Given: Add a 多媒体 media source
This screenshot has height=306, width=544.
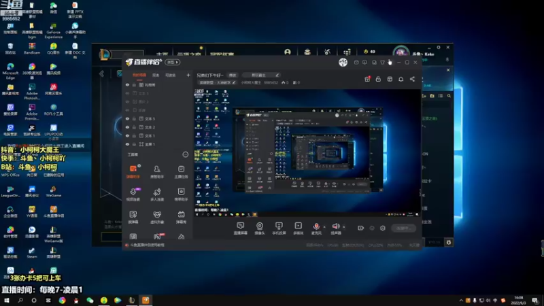Looking at the screenshot, I should (299, 228).
